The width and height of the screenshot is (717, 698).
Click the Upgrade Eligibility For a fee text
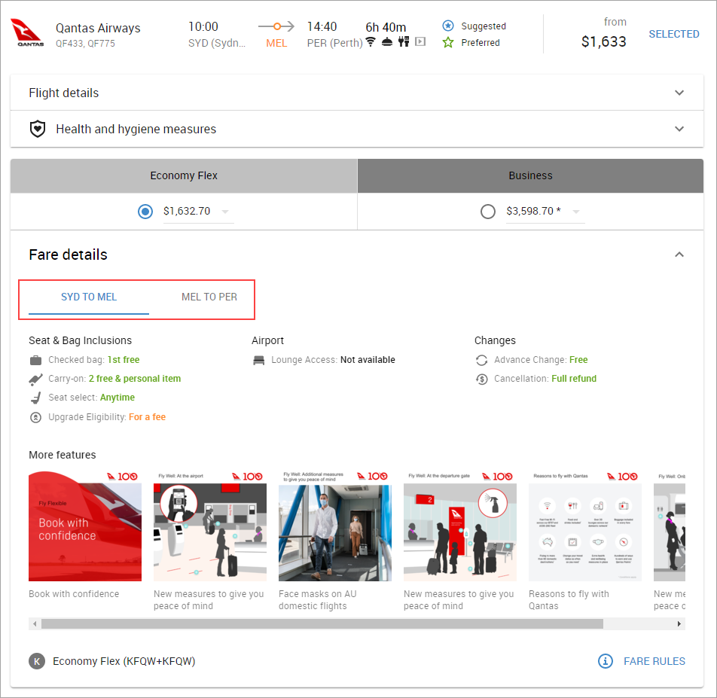107,417
